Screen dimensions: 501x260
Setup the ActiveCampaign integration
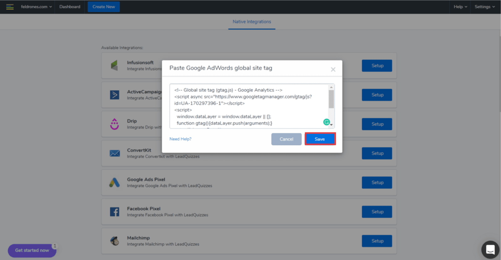coord(377,95)
